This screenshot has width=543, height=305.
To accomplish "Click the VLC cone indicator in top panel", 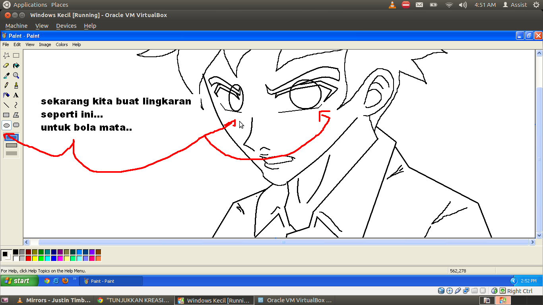I will click(x=392, y=5).
